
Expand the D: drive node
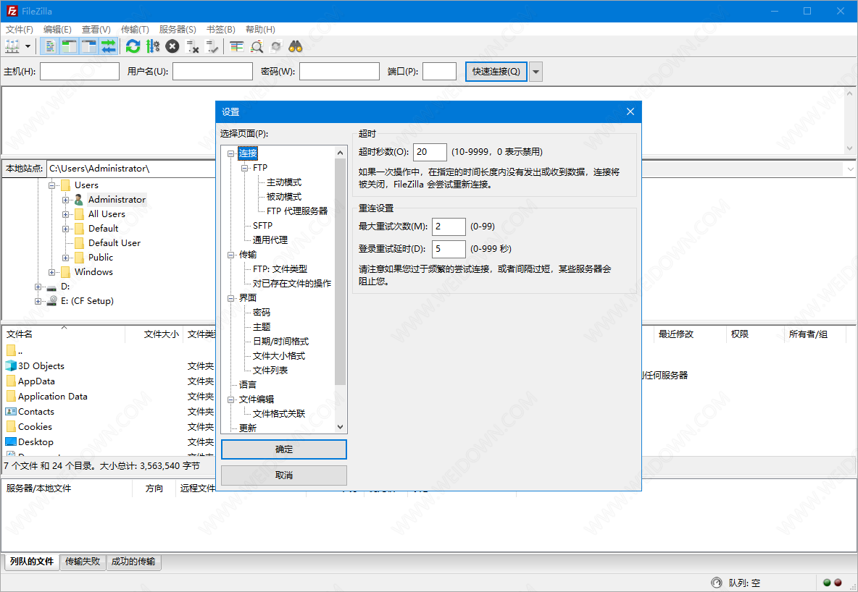point(38,287)
